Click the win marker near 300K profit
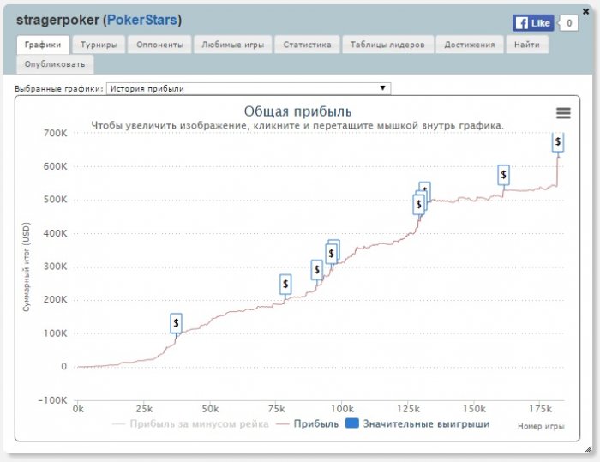 coord(317,270)
